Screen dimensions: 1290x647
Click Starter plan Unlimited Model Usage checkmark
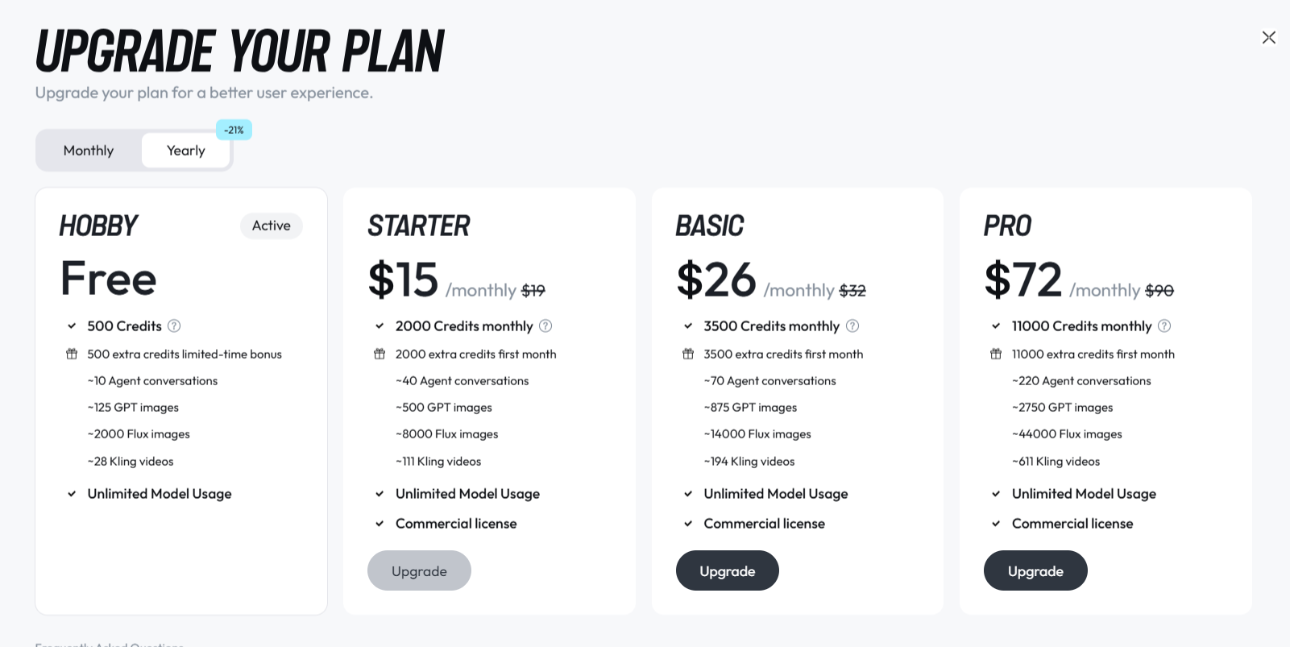(380, 494)
